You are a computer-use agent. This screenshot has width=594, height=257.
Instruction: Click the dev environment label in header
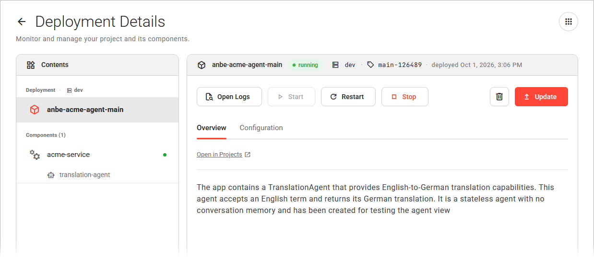350,65
